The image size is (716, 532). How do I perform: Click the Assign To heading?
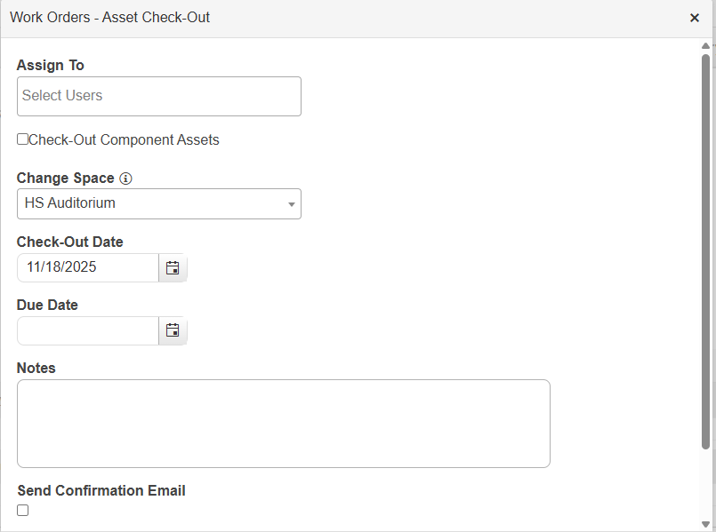coord(51,65)
